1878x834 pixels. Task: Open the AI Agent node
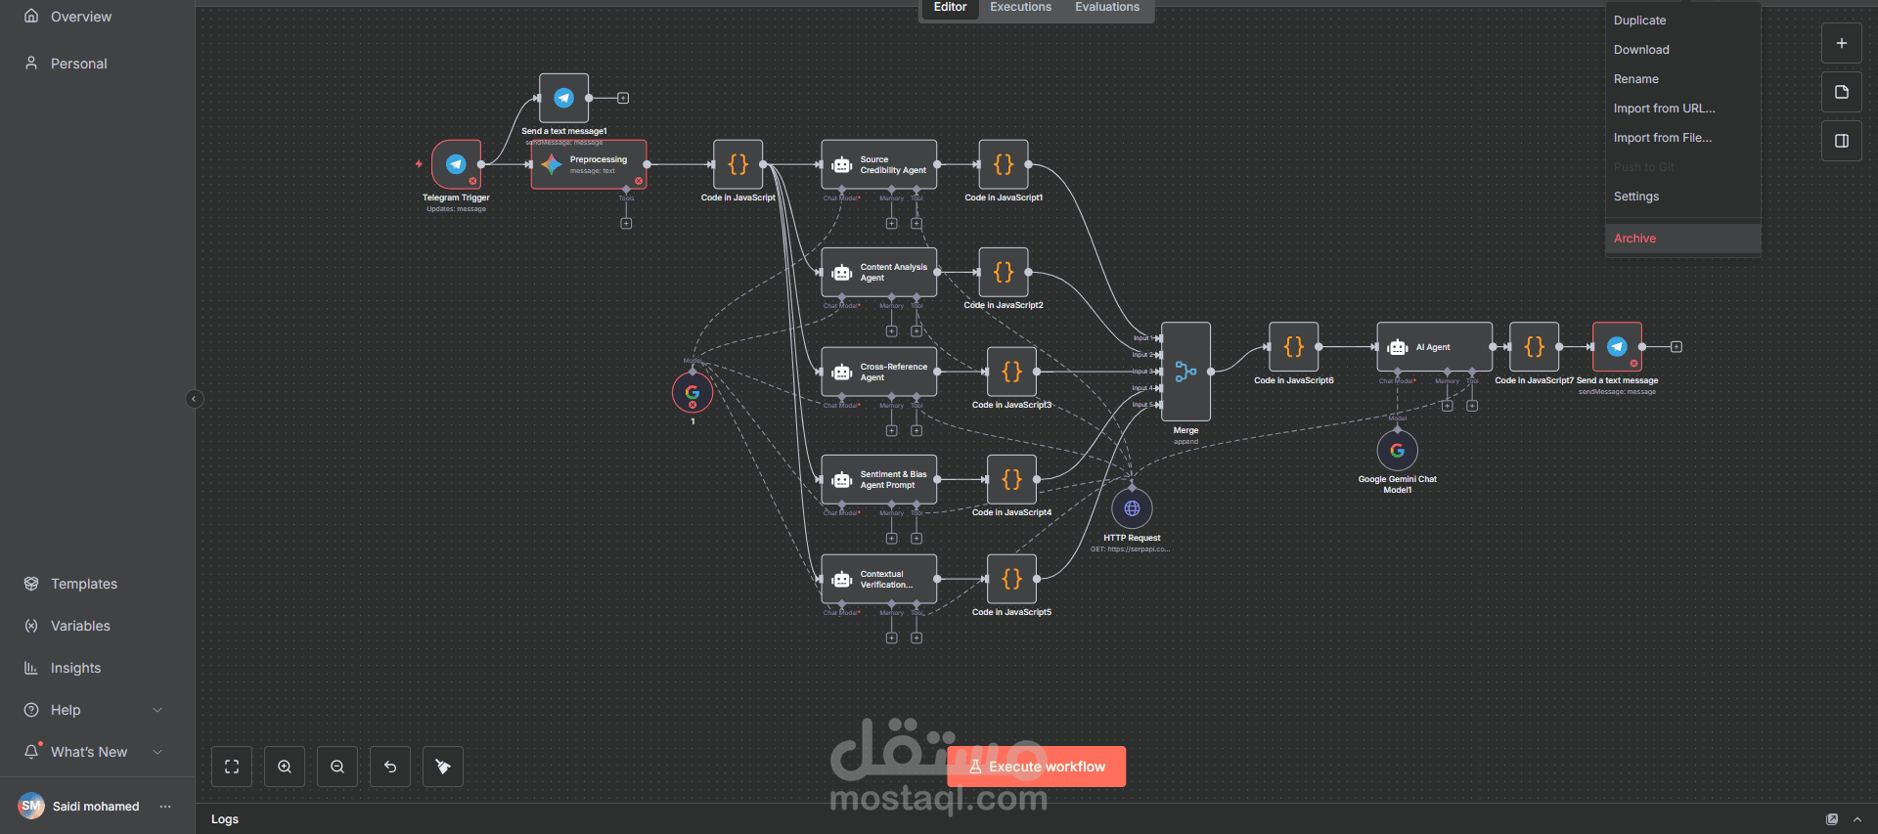click(x=1434, y=346)
